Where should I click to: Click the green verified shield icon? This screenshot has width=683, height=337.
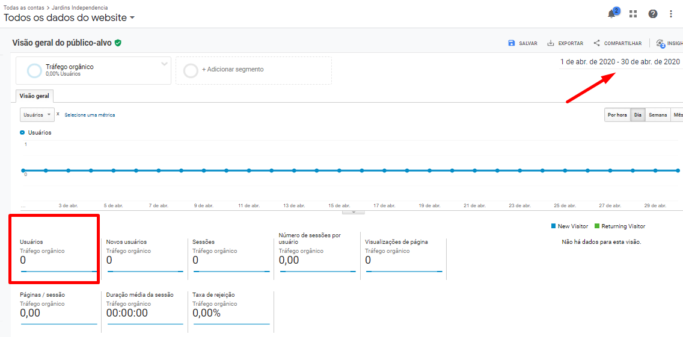click(118, 43)
